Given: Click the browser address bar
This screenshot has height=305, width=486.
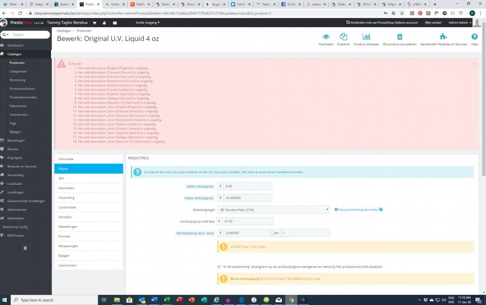Looking at the screenshot, I should click(205, 13).
